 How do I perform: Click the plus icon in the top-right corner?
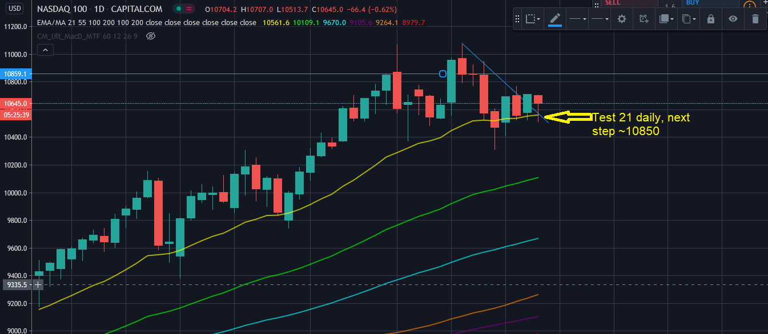click(x=765, y=3)
